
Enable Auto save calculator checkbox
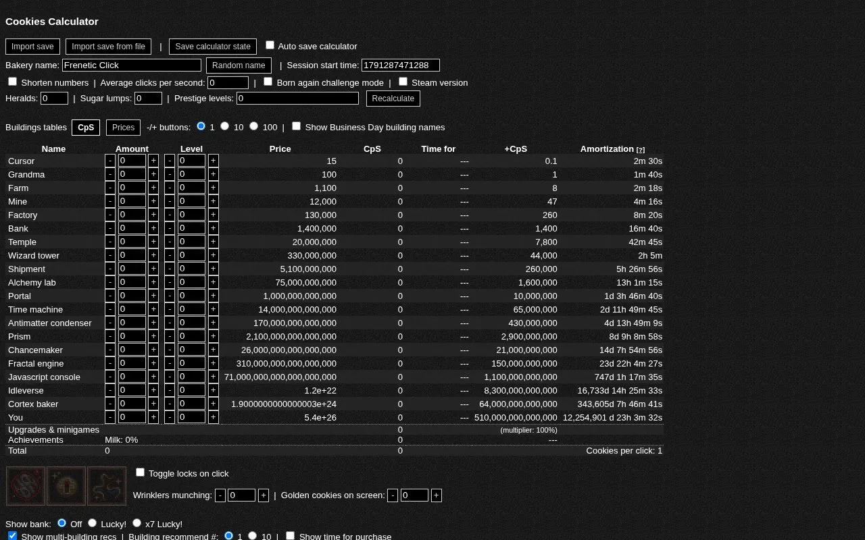coord(270,45)
